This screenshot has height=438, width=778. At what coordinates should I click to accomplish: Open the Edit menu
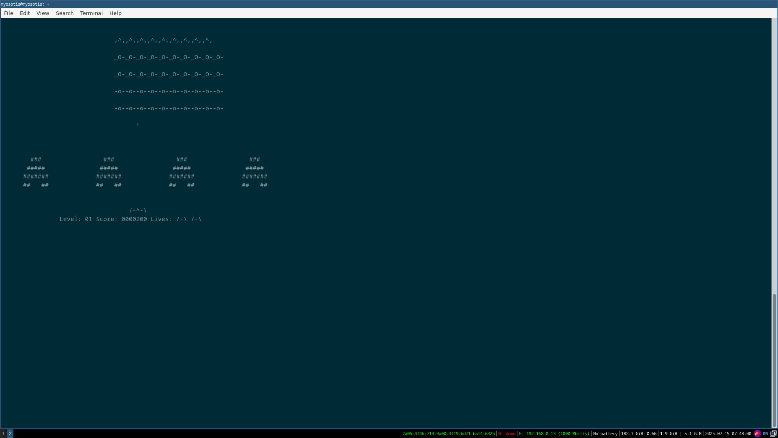[25, 13]
